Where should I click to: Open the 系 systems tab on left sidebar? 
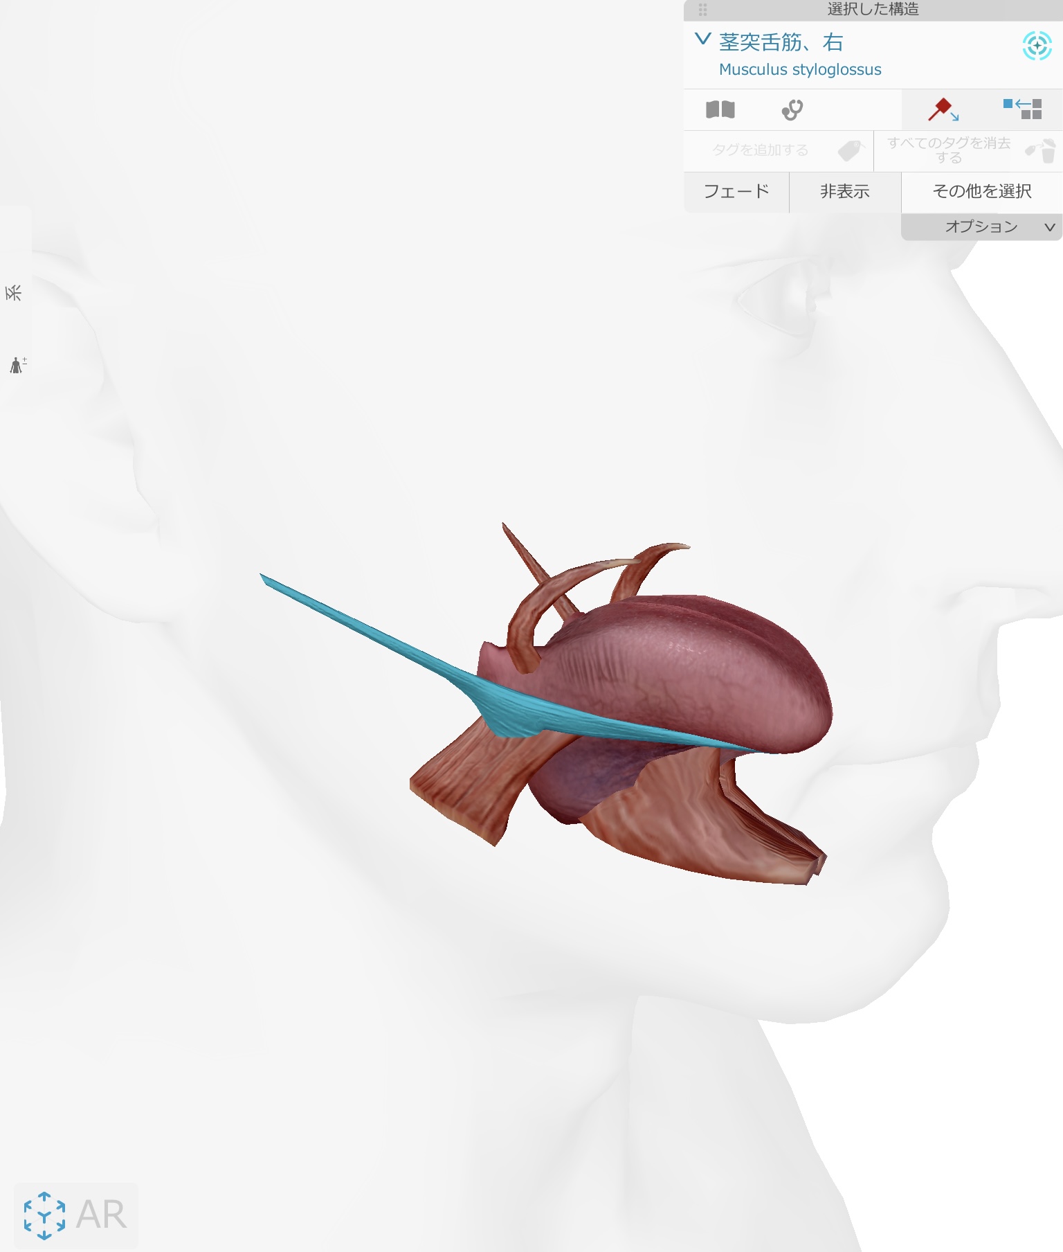coord(14,293)
